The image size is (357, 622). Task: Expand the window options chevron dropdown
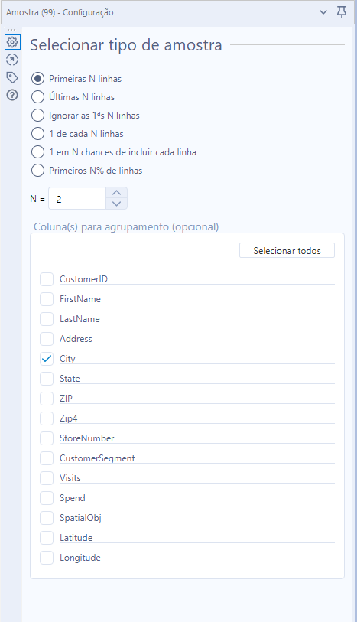[323, 12]
